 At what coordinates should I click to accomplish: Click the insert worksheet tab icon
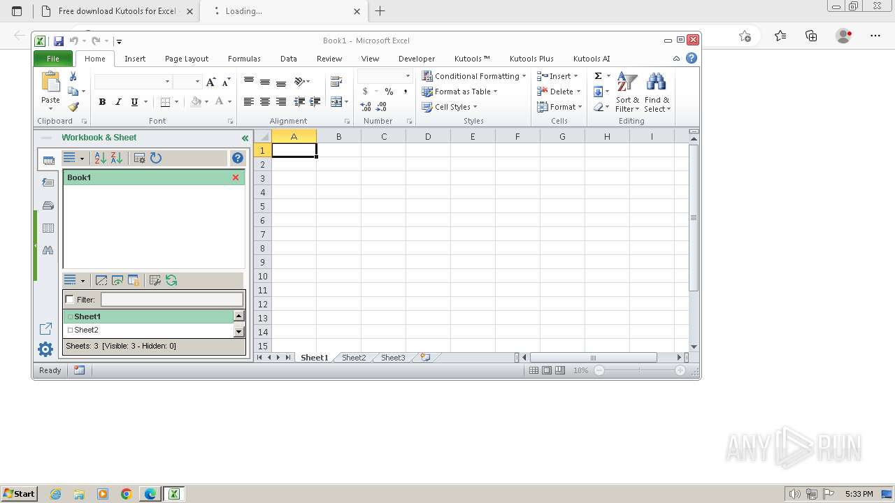pyautogui.click(x=425, y=357)
